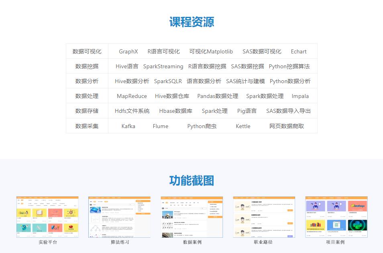Click the Kafka course link
This screenshot has width=383, height=253.
[128, 126]
